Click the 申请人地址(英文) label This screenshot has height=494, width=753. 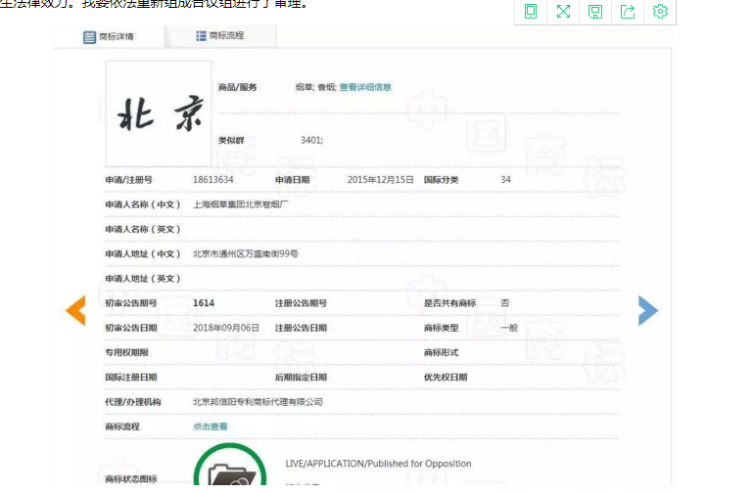tap(143, 279)
